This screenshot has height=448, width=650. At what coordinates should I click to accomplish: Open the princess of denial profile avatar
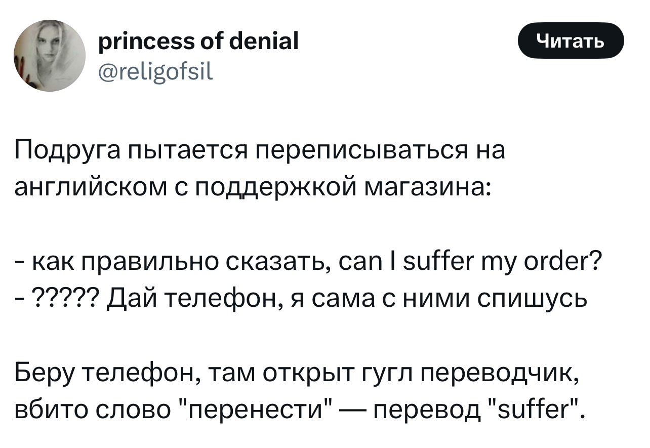click(50, 55)
